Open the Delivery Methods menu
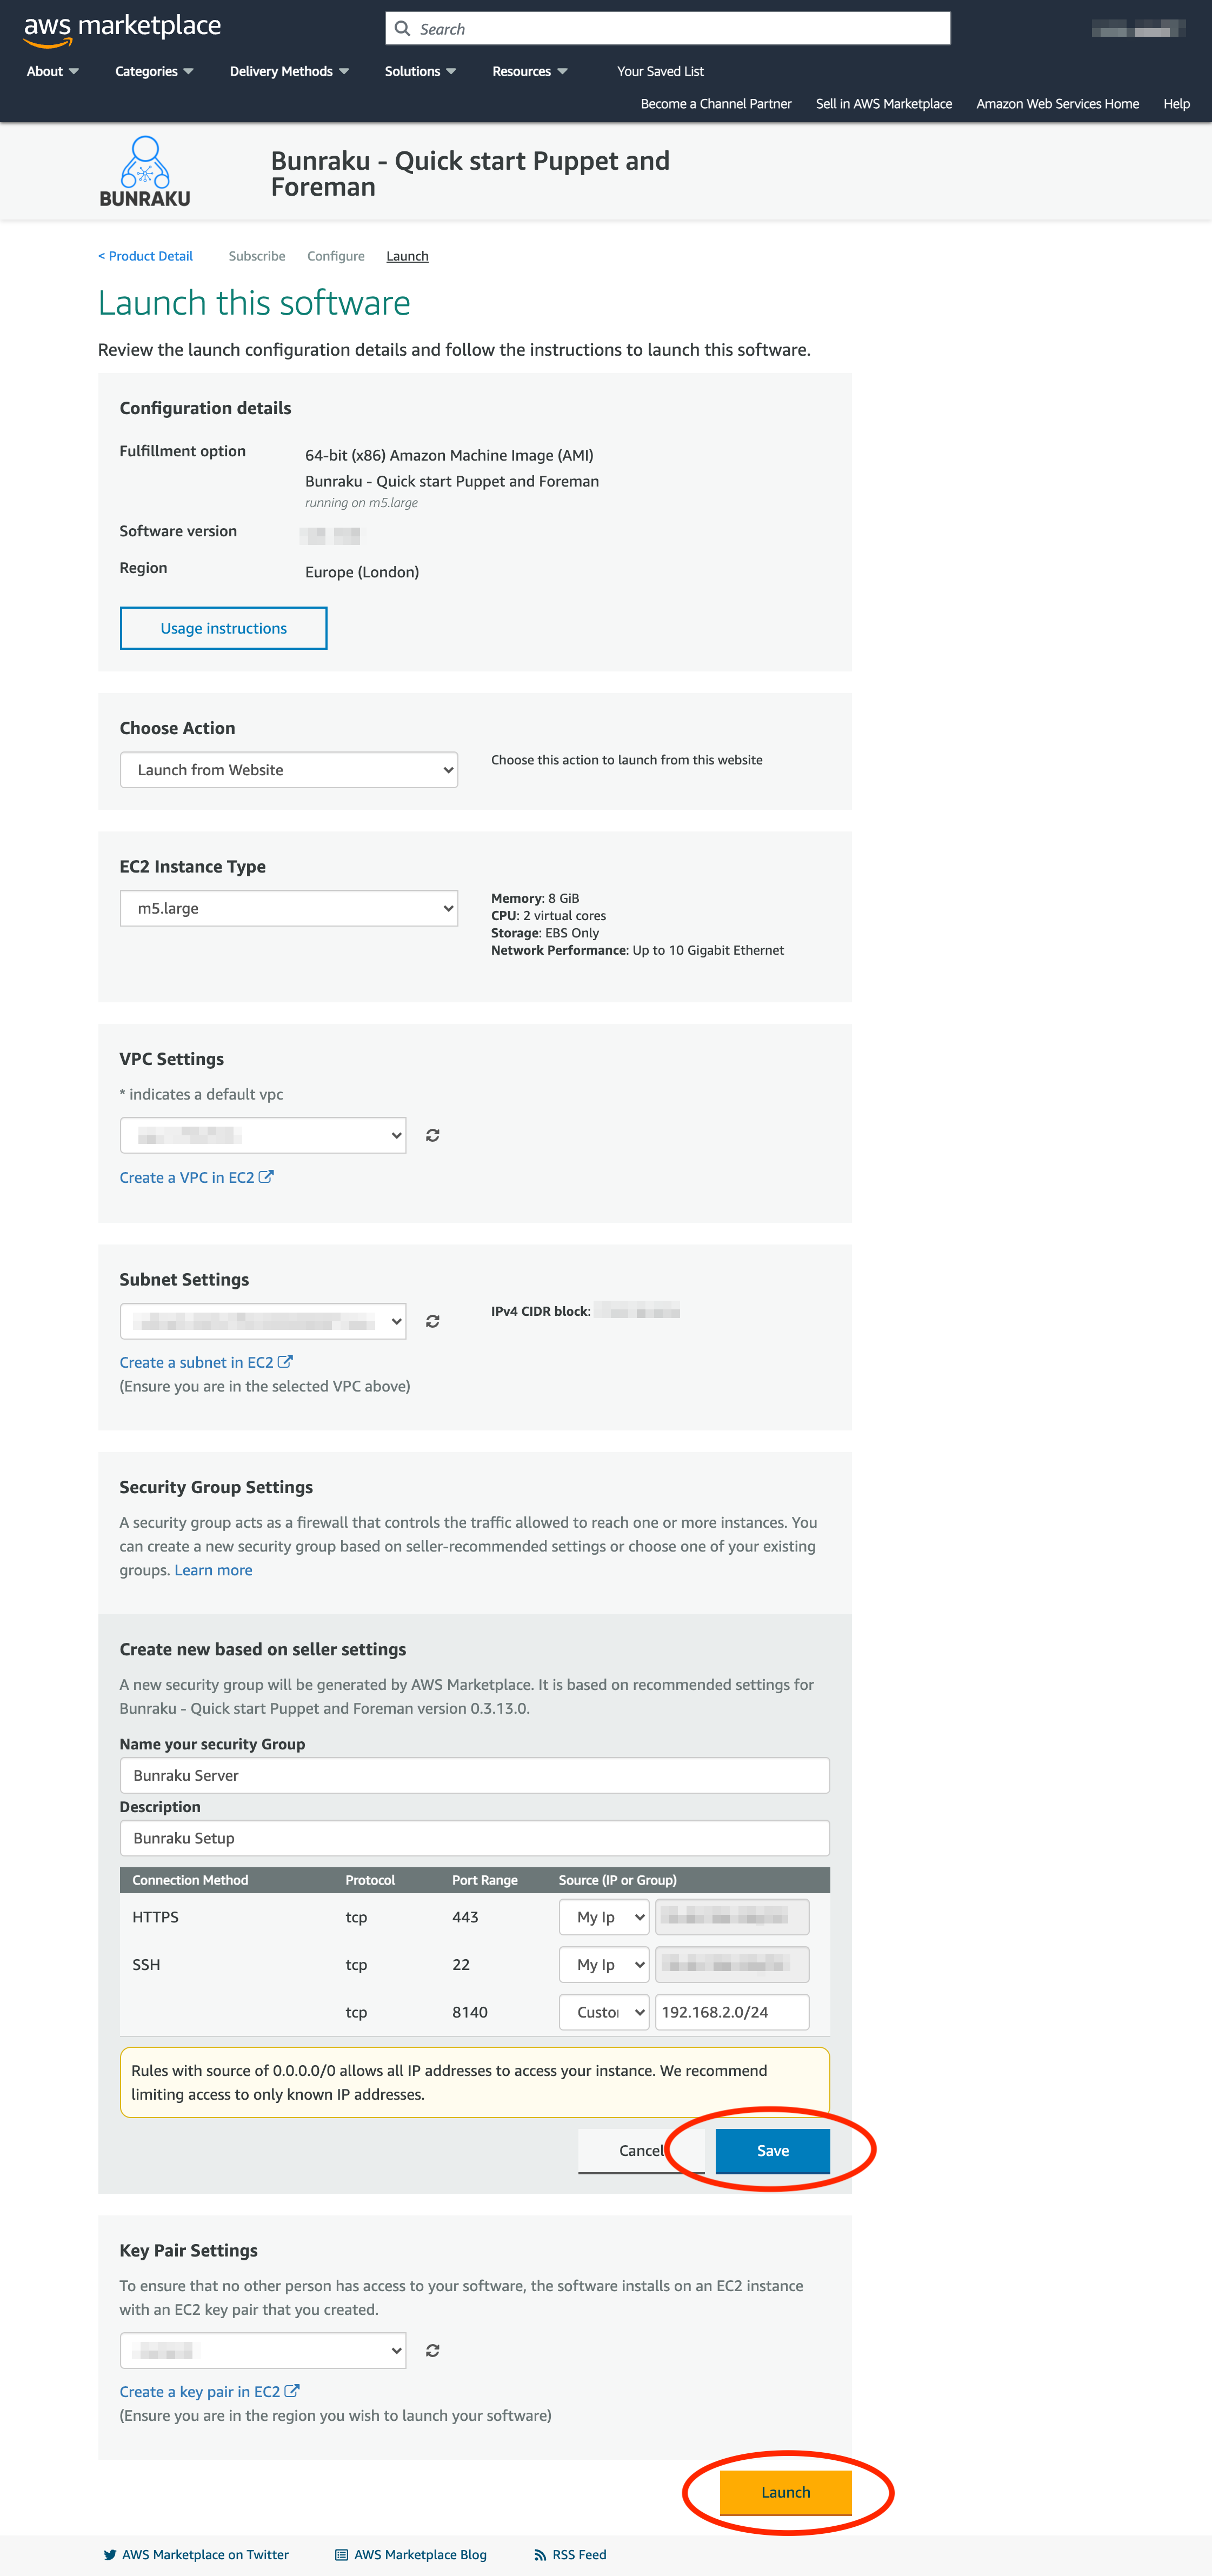The width and height of the screenshot is (1212, 2576). 289,71
